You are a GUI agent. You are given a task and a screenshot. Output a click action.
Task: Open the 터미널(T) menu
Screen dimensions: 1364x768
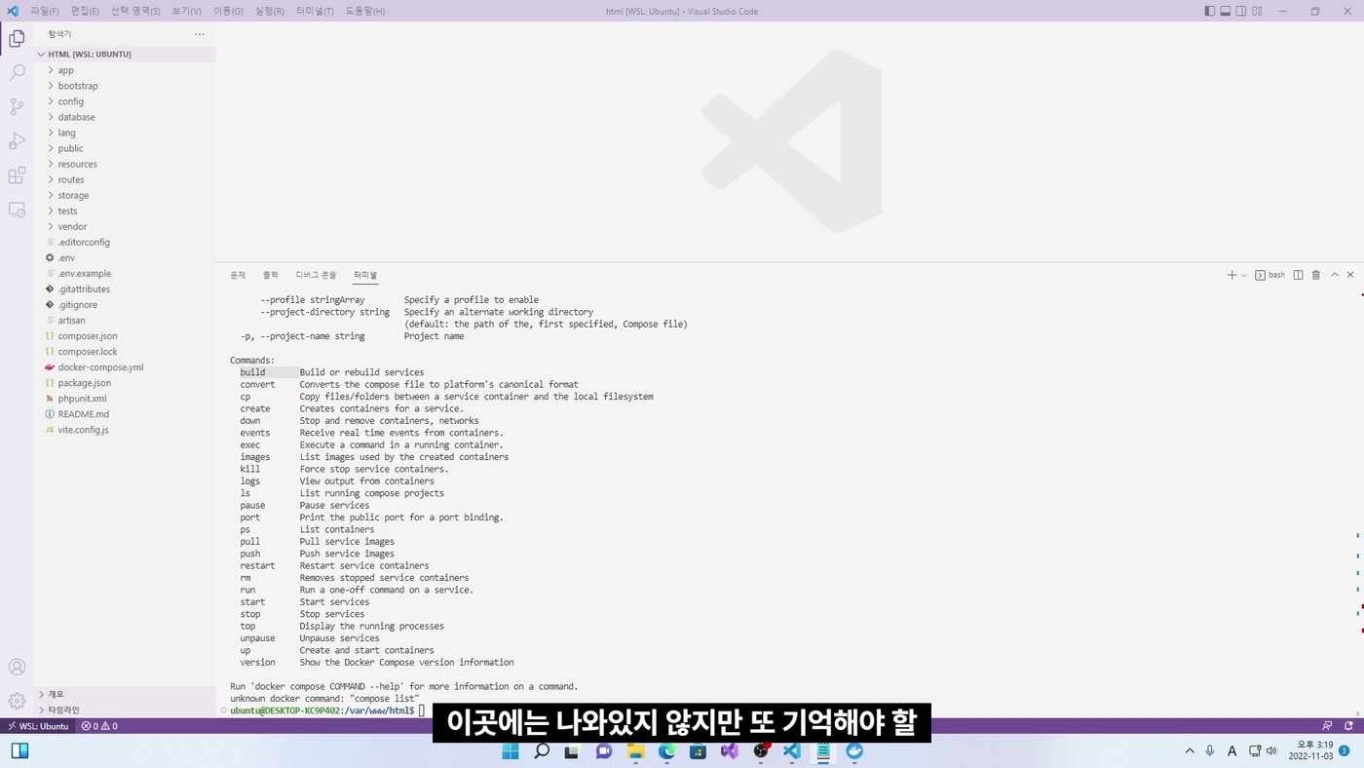pos(316,11)
